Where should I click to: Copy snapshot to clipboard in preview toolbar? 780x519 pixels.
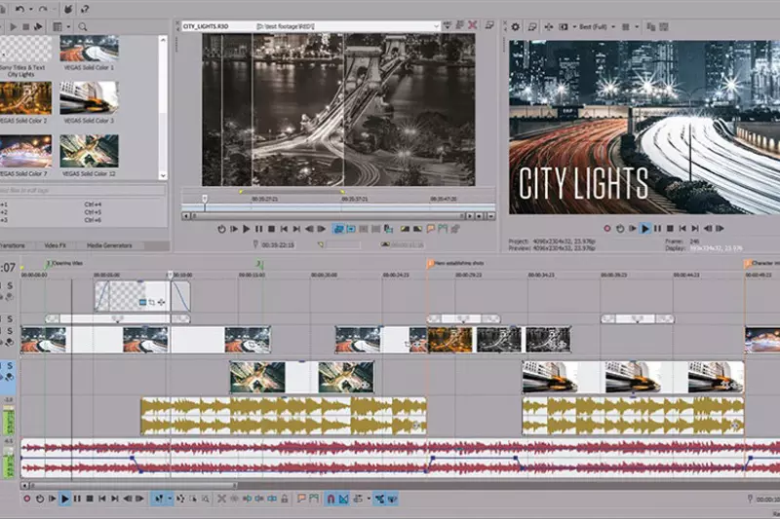[650, 27]
